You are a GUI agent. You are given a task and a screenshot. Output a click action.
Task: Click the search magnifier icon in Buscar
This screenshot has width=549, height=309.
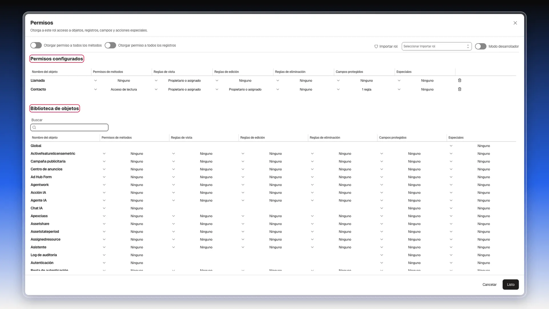pos(34,128)
